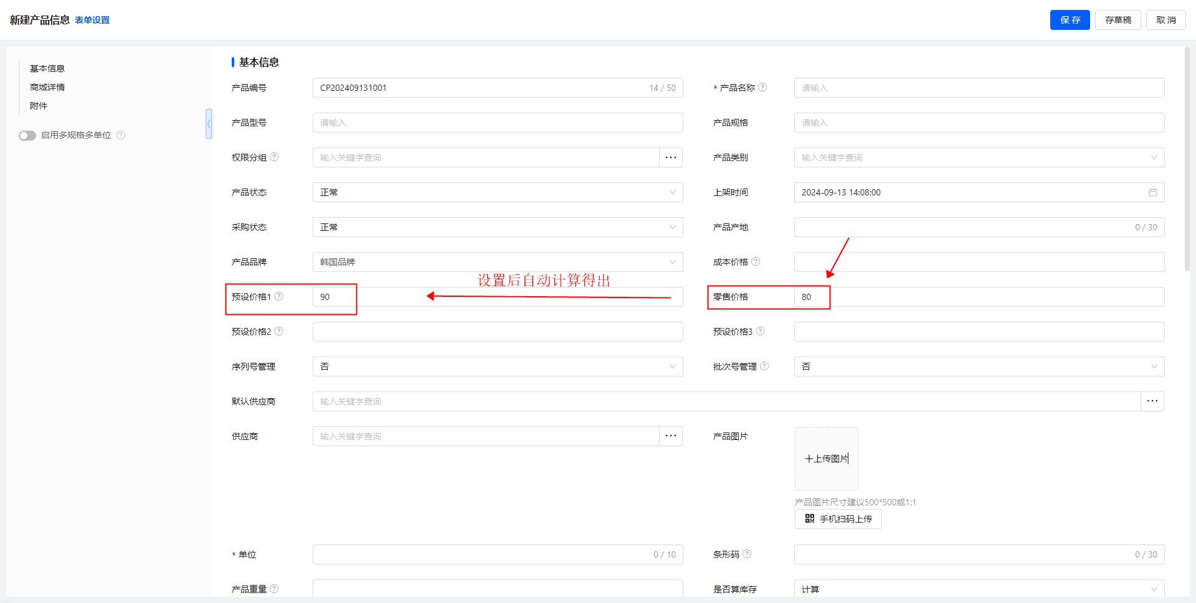Image resolution: width=1196 pixels, height=603 pixels.
Task: Open 权限分组 ellipsis picker button
Action: point(670,157)
